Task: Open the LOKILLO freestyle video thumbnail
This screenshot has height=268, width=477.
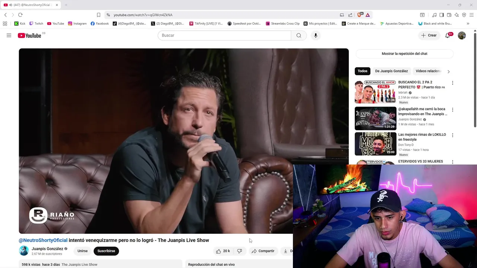Action: 375,144
